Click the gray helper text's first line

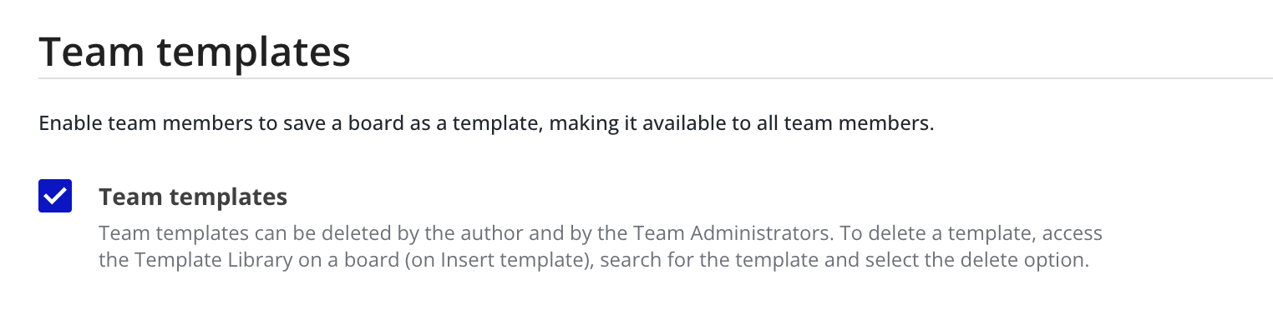pyautogui.click(x=600, y=232)
